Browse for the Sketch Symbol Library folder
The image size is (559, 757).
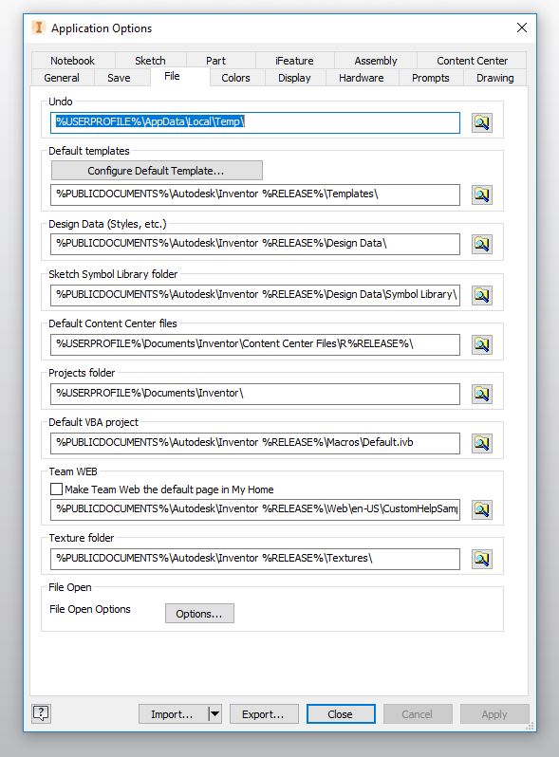(482, 294)
